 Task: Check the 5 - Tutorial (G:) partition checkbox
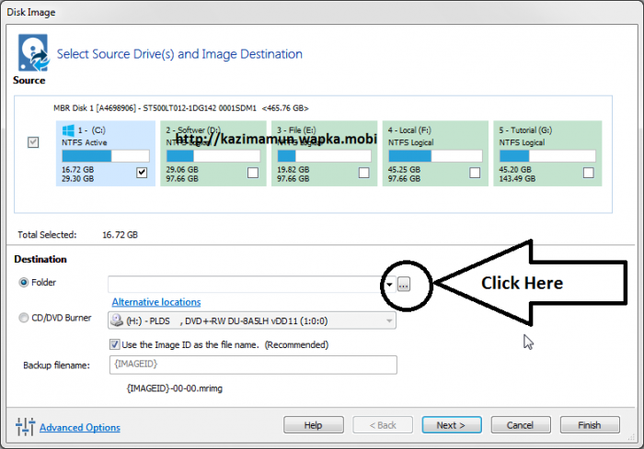[589, 173]
